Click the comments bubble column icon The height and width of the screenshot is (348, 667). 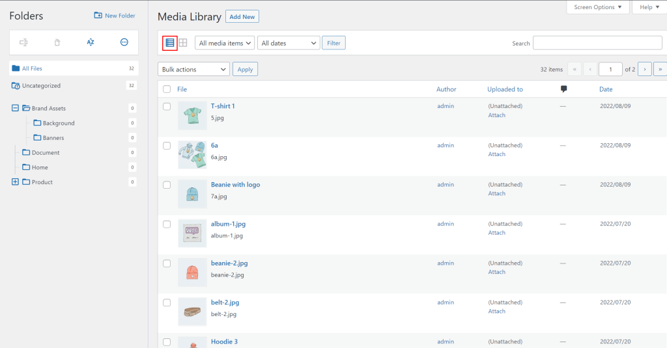563,89
